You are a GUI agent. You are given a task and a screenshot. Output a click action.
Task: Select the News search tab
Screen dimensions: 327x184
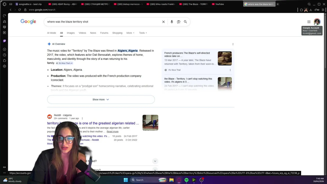[x=93, y=33]
